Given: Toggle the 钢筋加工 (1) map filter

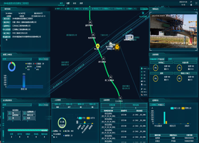Looking at the screenshot, I should click(x=108, y=9).
